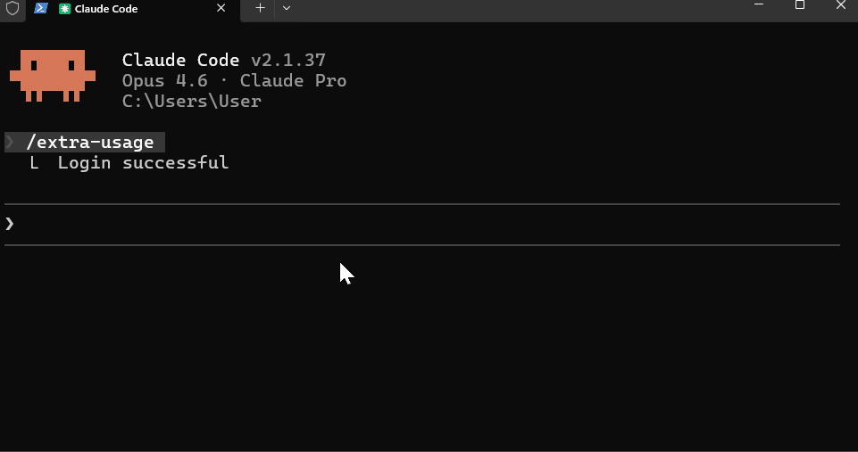
Task: Click the C:\Users\User path text
Action: click(x=192, y=101)
